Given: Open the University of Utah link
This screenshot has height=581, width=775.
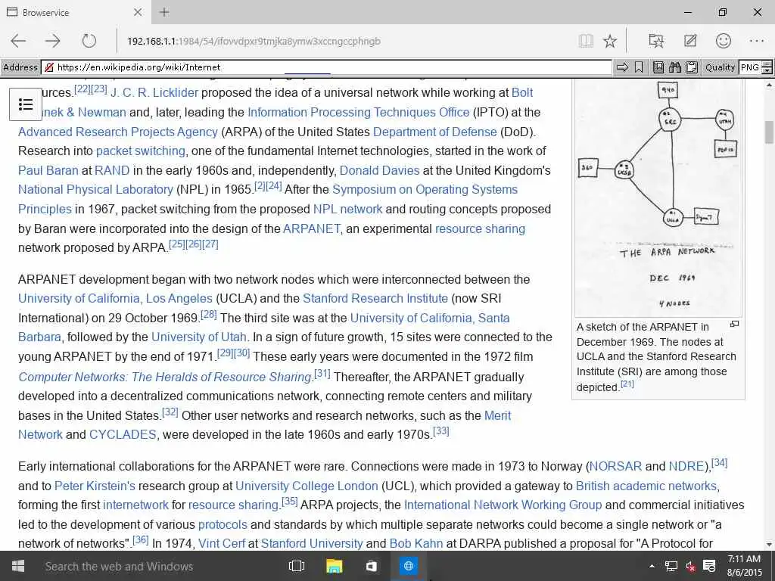Looking at the screenshot, I should [x=199, y=337].
